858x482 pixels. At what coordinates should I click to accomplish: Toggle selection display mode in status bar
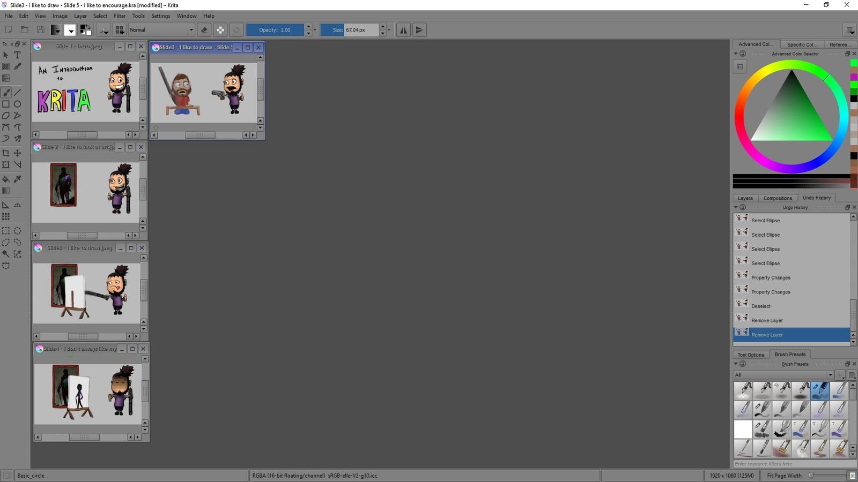click(7, 476)
